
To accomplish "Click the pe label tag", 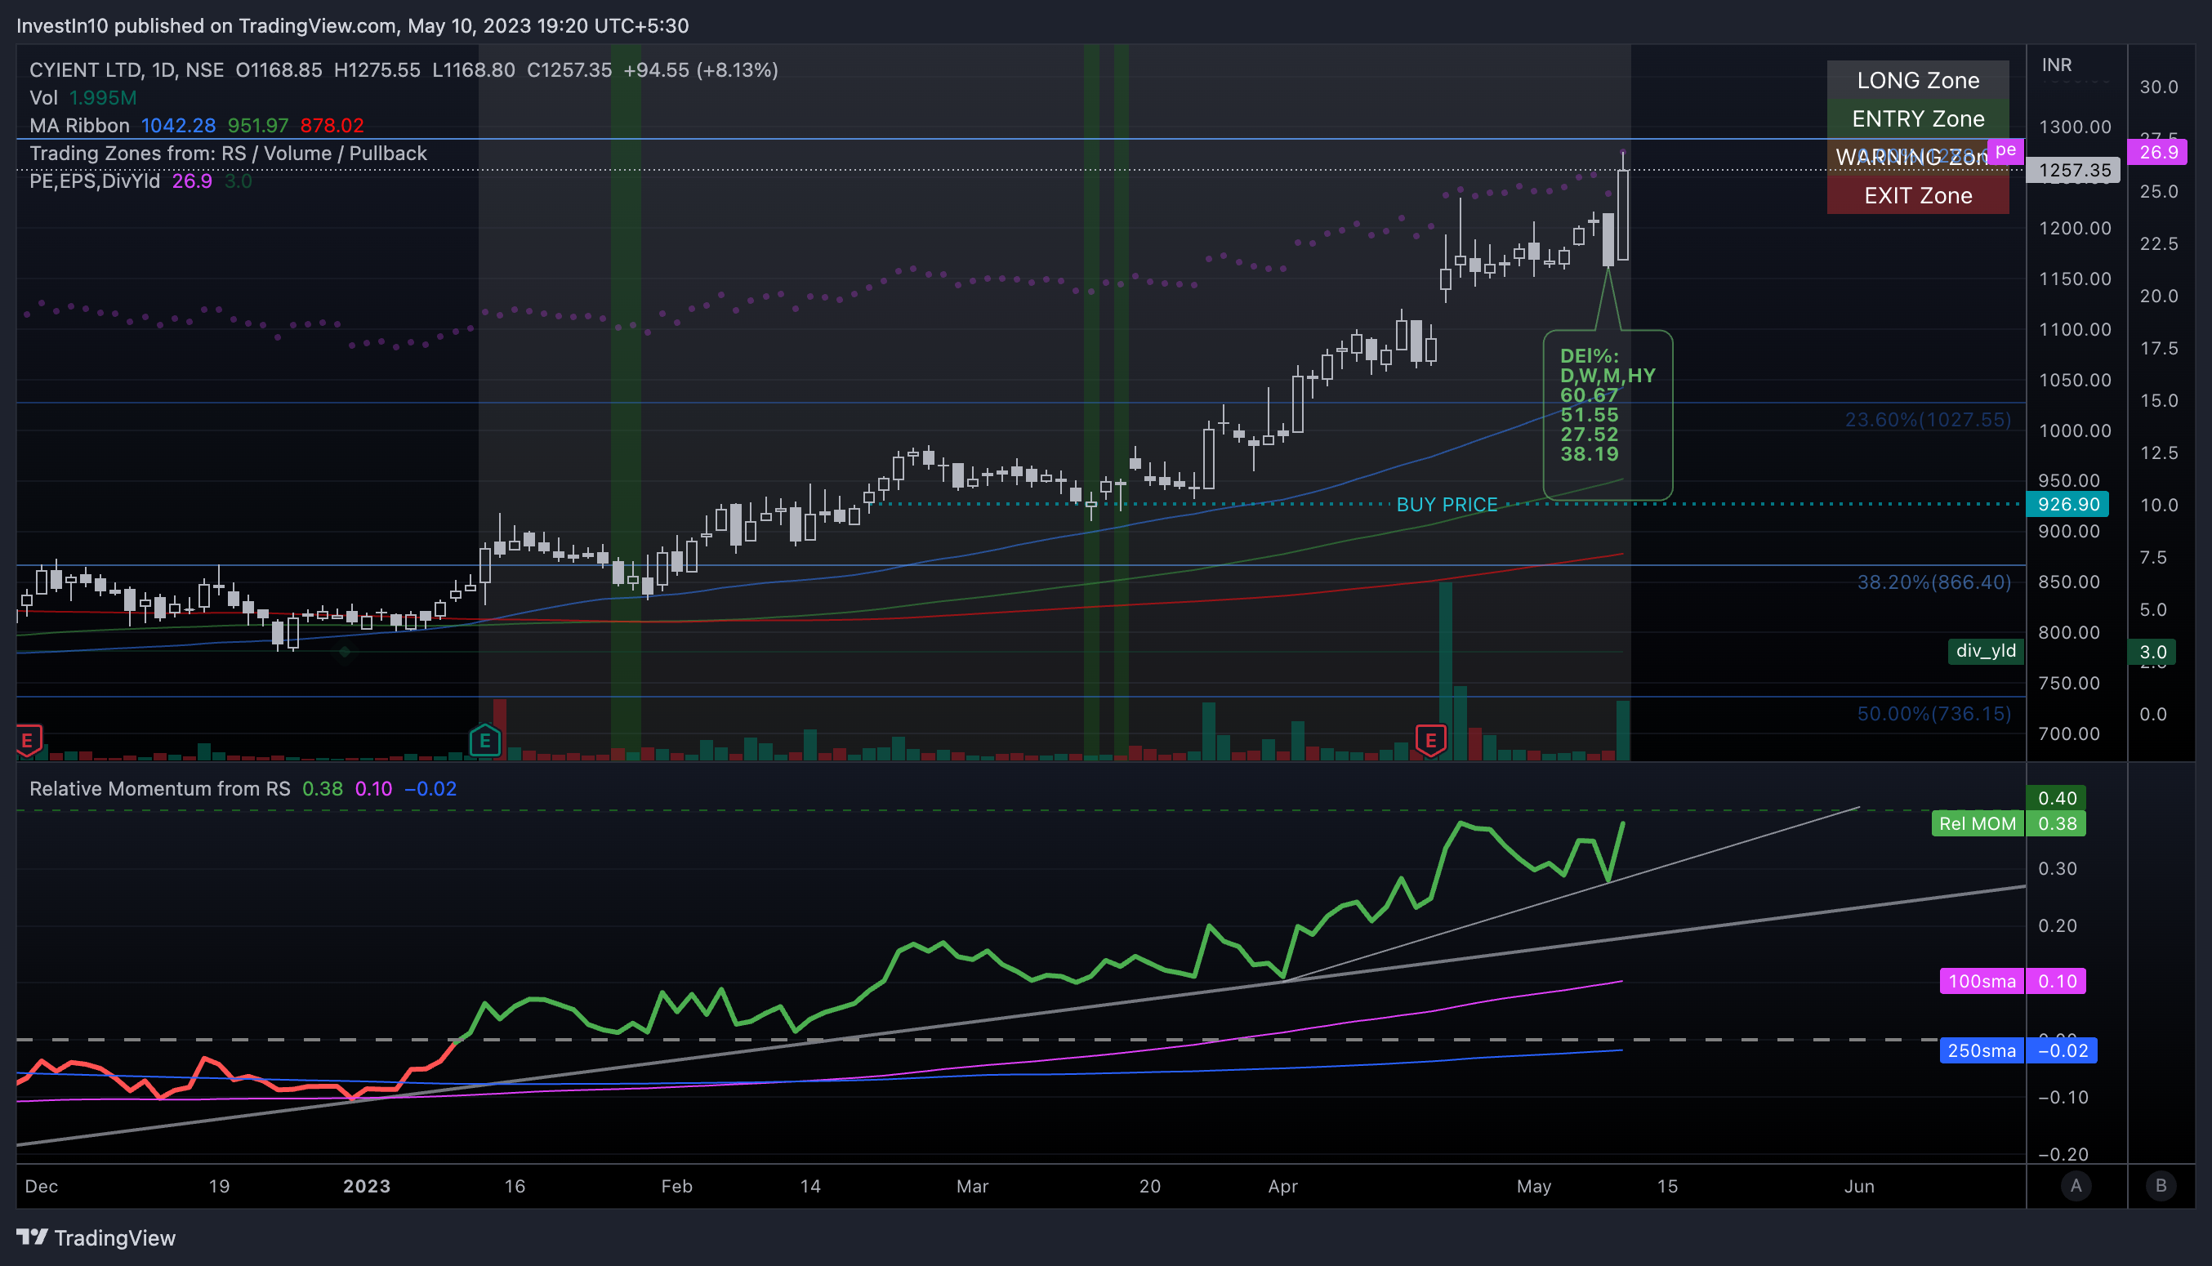I will pos(2006,149).
